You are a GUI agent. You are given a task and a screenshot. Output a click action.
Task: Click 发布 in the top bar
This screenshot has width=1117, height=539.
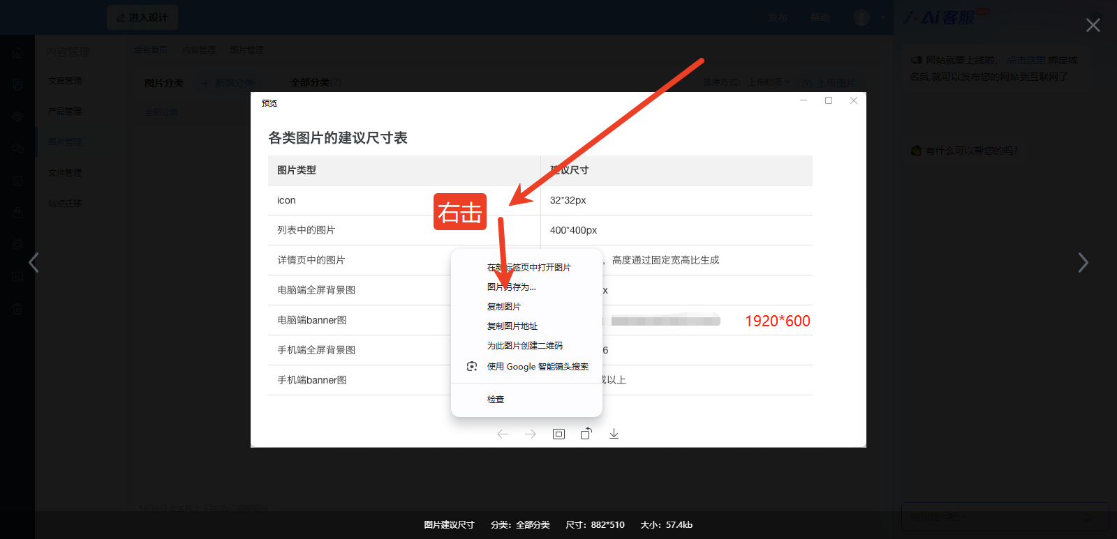click(x=778, y=17)
